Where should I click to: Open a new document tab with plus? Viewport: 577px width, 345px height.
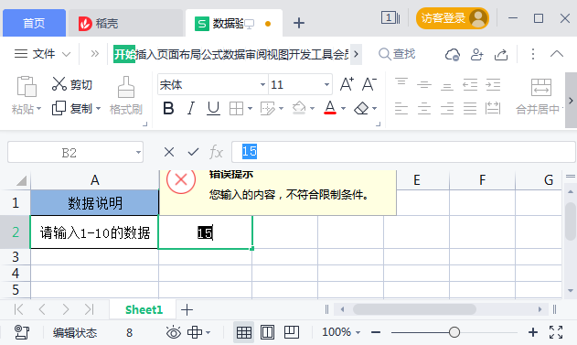click(x=299, y=23)
